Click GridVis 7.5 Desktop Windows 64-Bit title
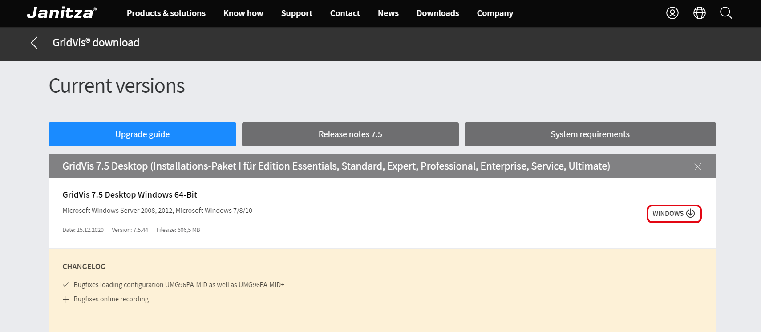The width and height of the screenshot is (761, 332). [130, 195]
